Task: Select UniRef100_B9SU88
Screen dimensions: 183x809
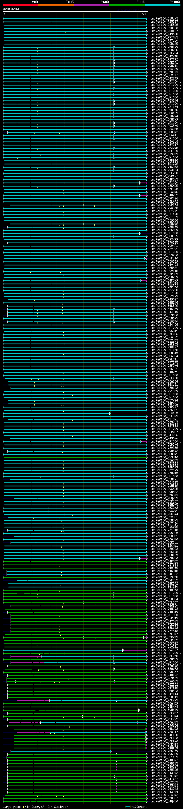Action: tap(164, 284)
